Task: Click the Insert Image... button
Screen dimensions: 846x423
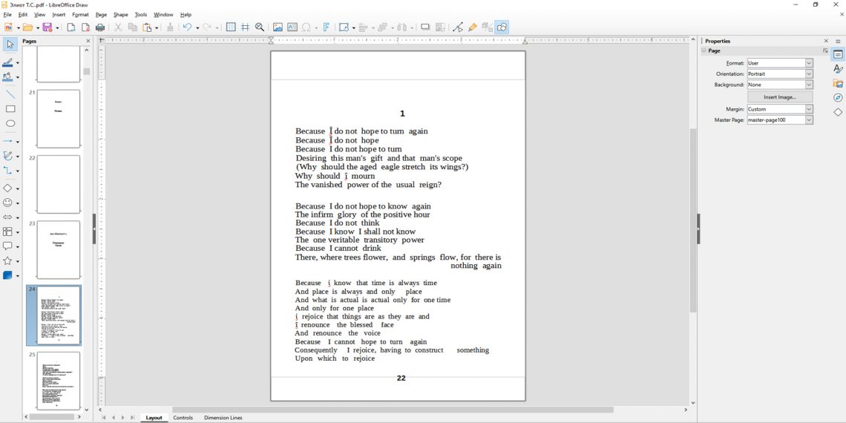Action: (779, 97)
